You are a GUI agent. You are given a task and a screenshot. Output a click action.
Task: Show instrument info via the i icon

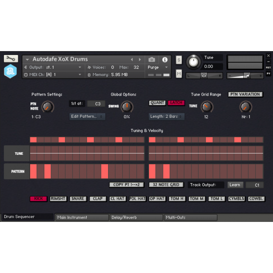pyautogui.click(x=165, y=60)
